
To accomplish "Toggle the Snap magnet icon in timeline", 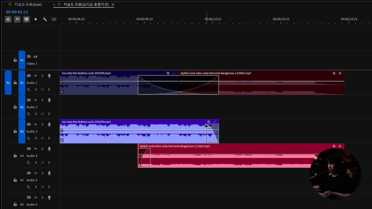I will pyautogui.click(x=17, y=19).
